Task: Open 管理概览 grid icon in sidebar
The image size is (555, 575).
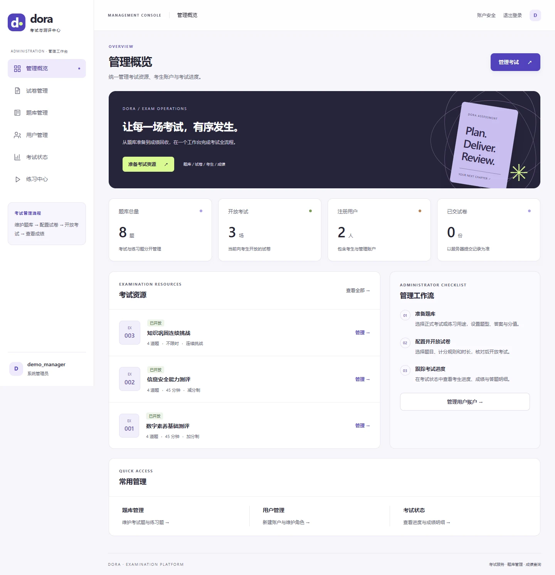Action: (17, 69)
